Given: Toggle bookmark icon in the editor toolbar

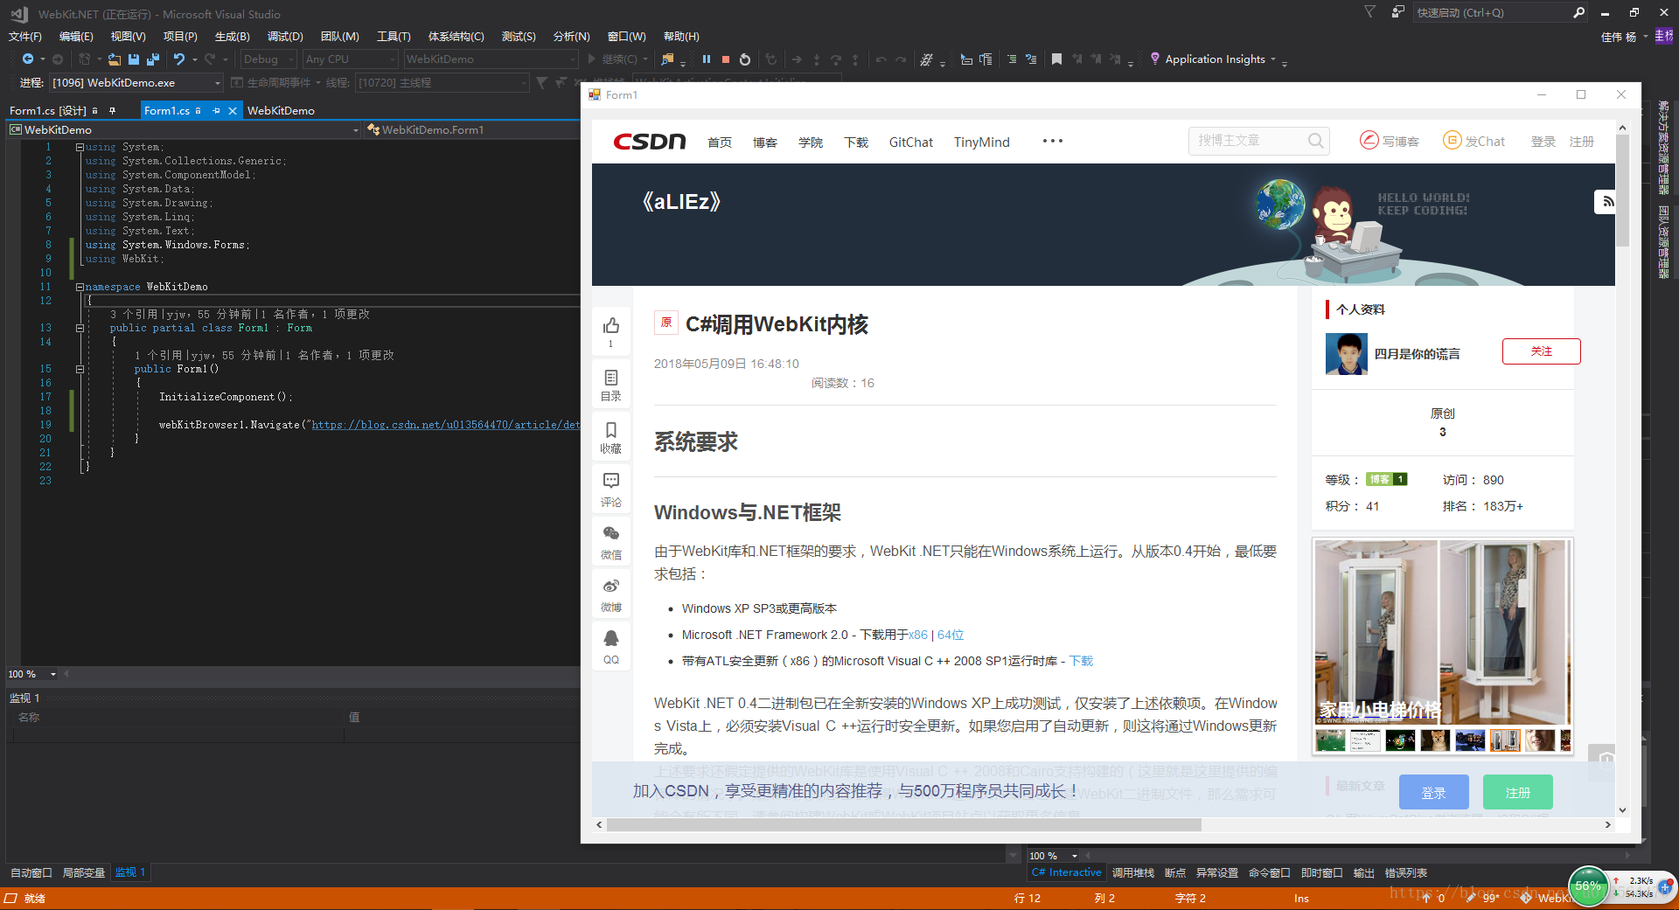Looking at the screenshot, I should pos(1056,59).
